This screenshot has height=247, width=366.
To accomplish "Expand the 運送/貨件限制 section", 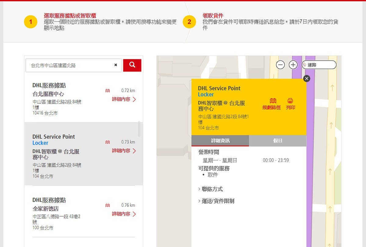I will (216, 201).
